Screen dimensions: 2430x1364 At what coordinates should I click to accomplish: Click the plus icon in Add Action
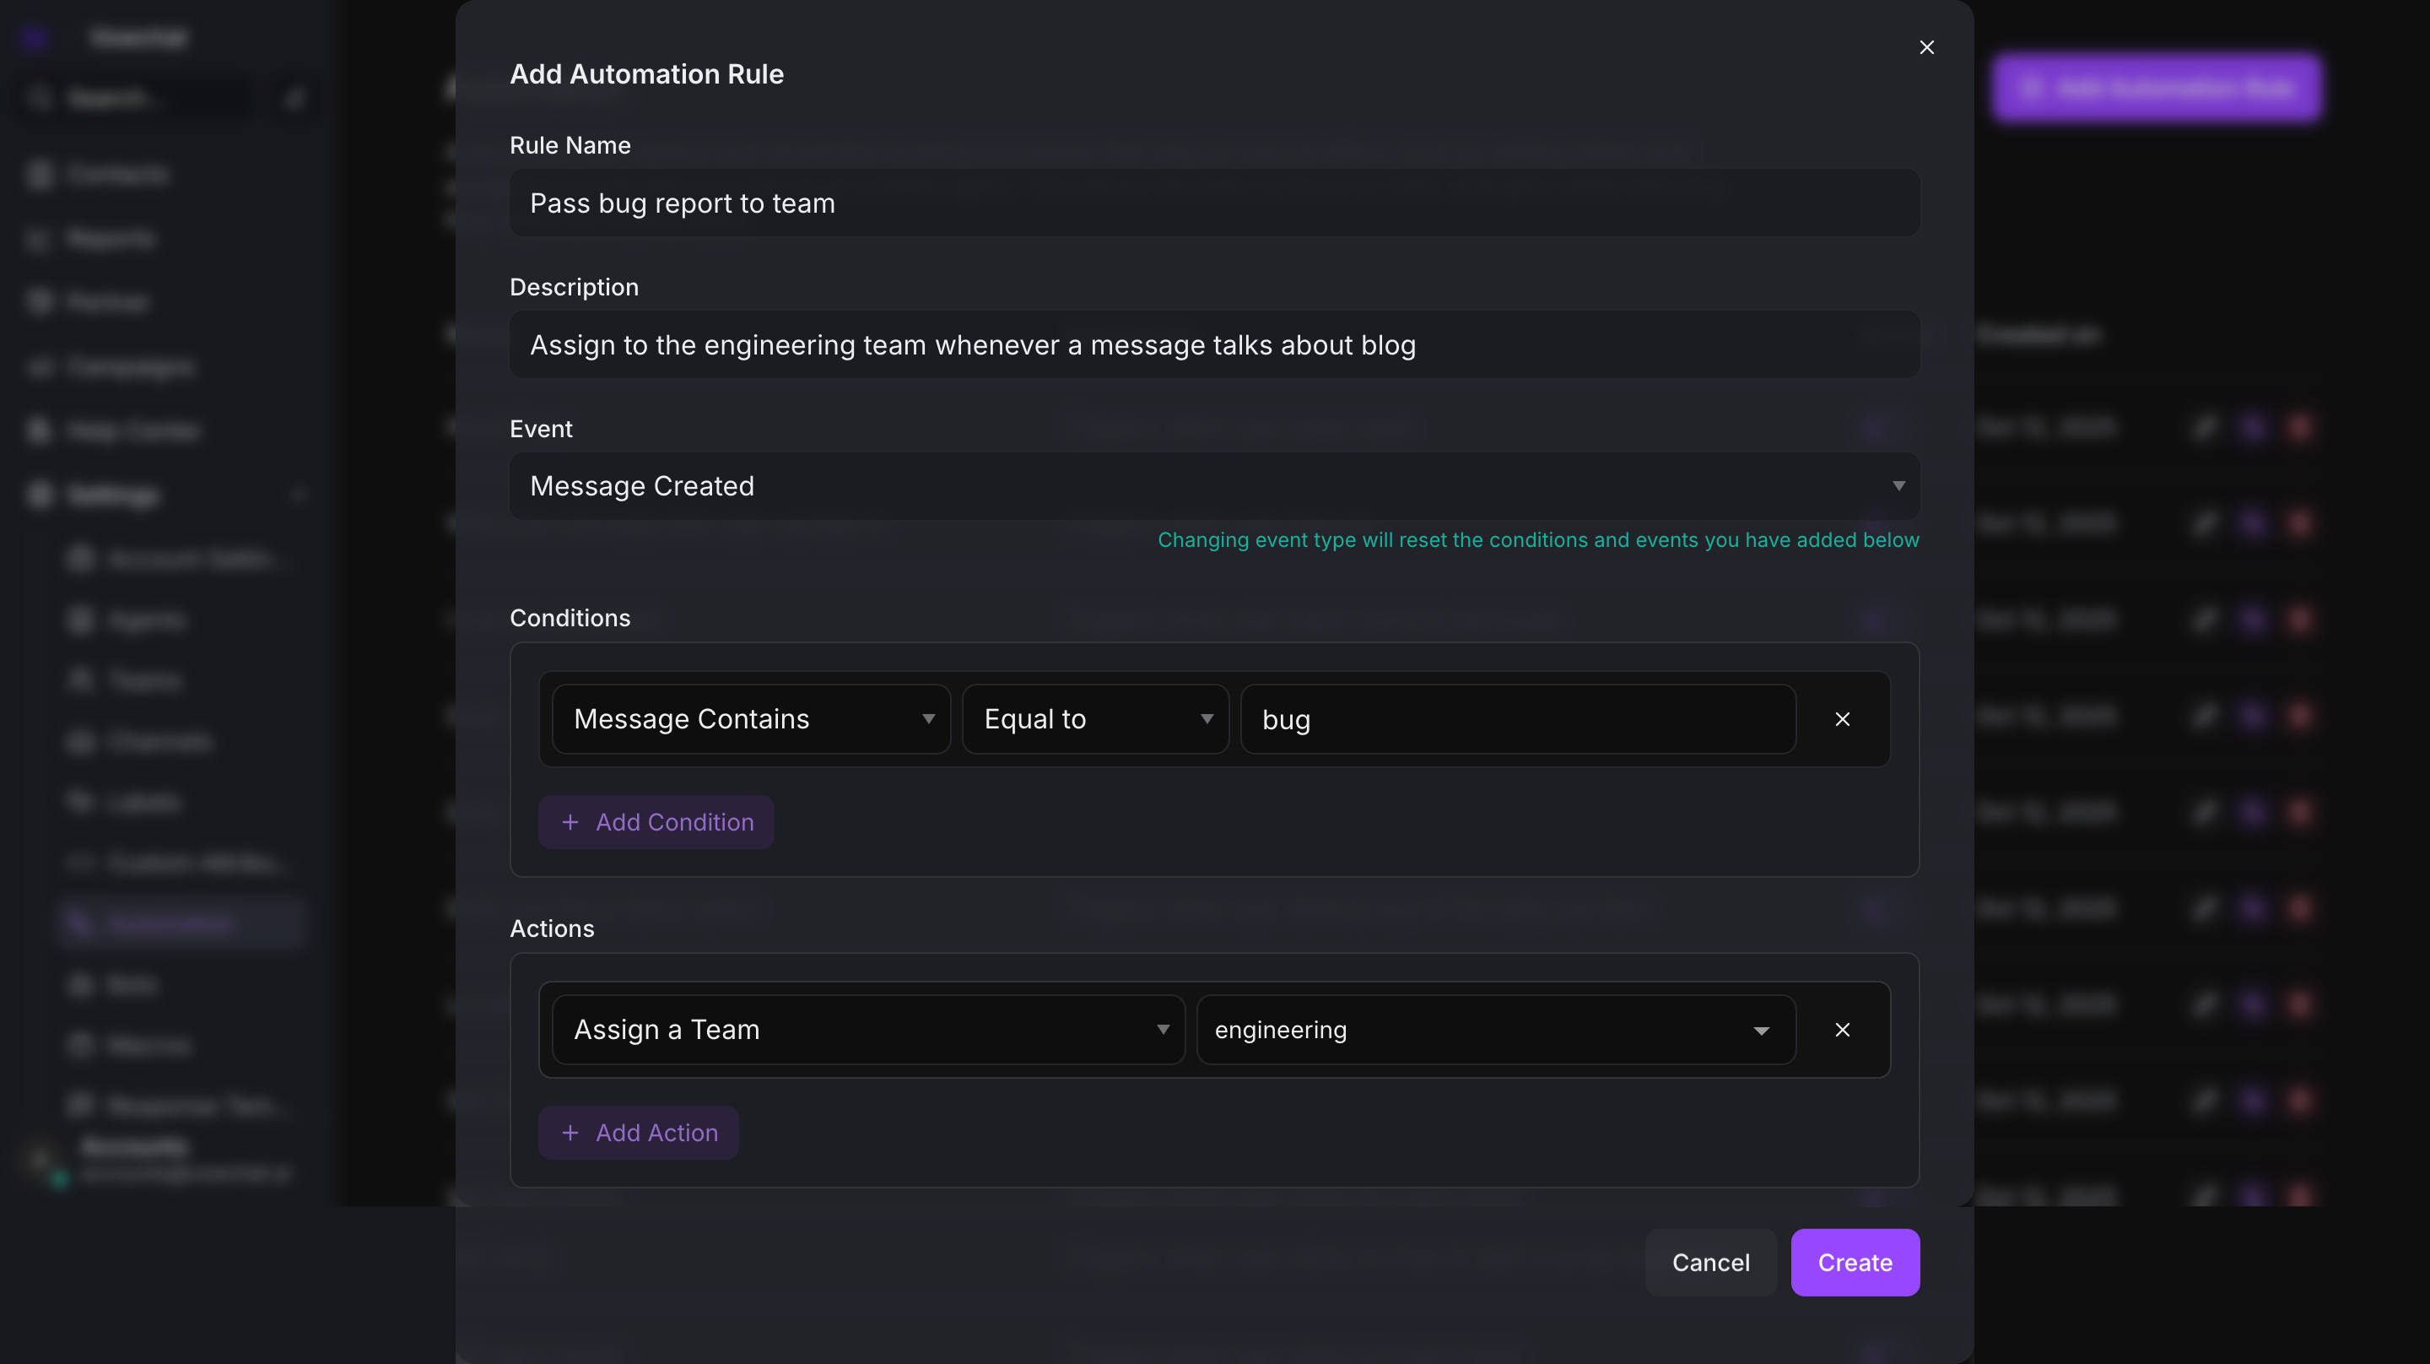(x=570, y=1133)
